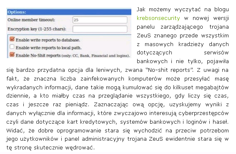
Task: Focus the Encryption key input field
Action: pyautogui.click(x=100, y=29)
